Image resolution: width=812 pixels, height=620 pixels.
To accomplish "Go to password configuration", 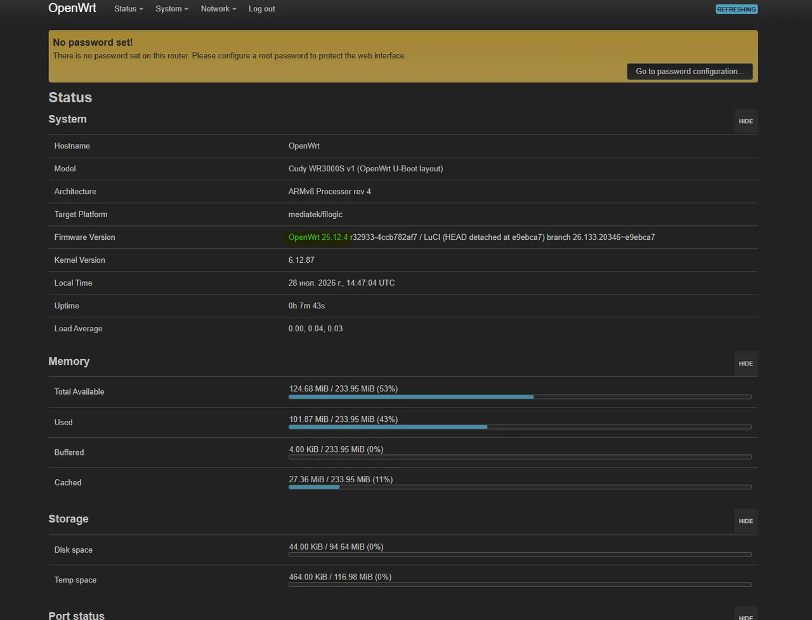I will point(690,71).
